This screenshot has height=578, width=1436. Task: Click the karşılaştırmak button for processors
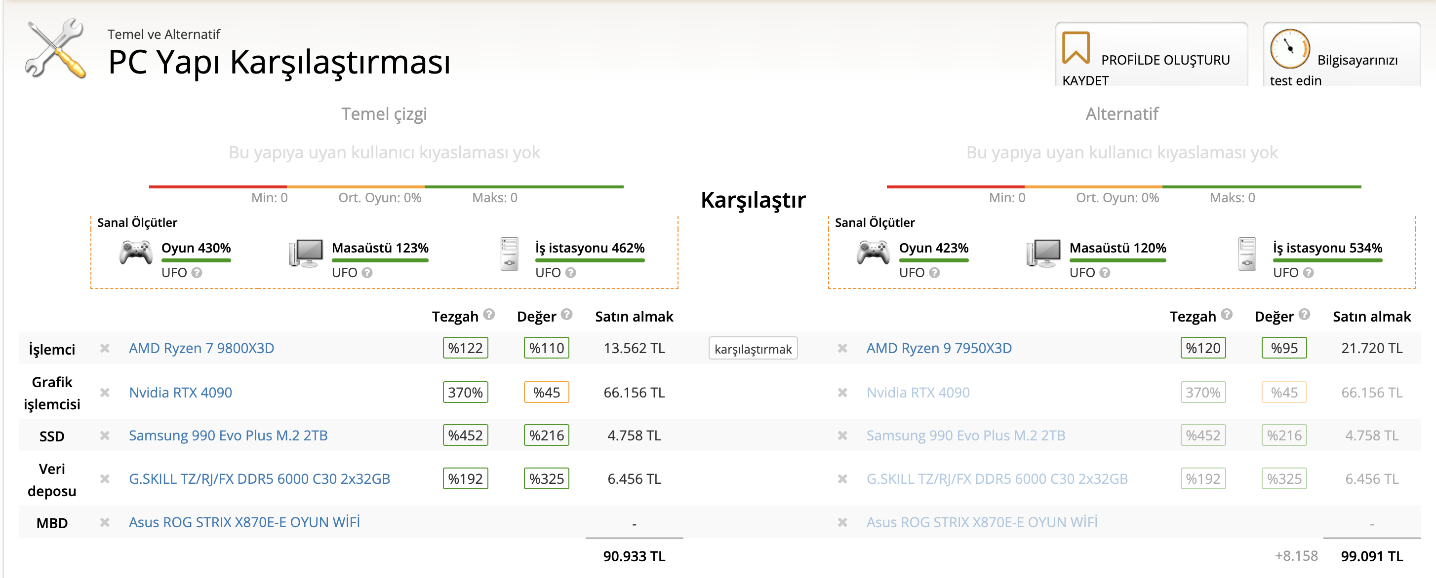point(753,349)
